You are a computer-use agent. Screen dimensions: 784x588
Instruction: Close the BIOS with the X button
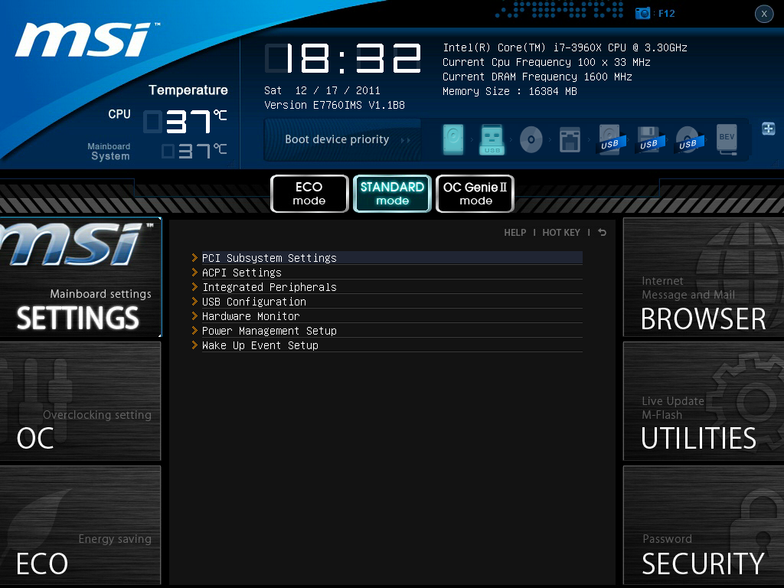tap(764, 14)
